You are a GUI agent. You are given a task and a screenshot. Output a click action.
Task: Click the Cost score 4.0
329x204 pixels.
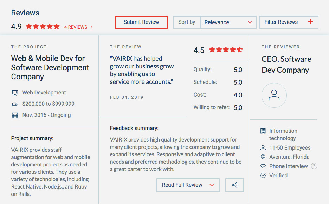click(x=238, y=95)
